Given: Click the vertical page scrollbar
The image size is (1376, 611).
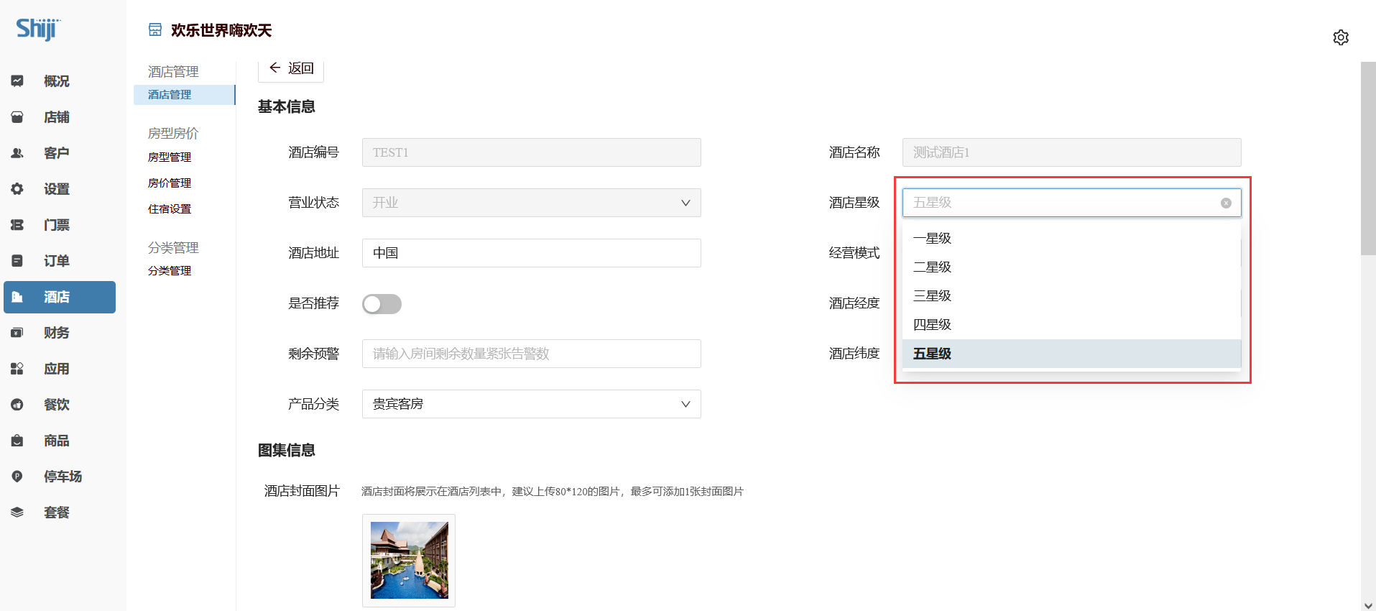Looking at the screenshot, I should pyautogui.click(x=1368, y=158).
